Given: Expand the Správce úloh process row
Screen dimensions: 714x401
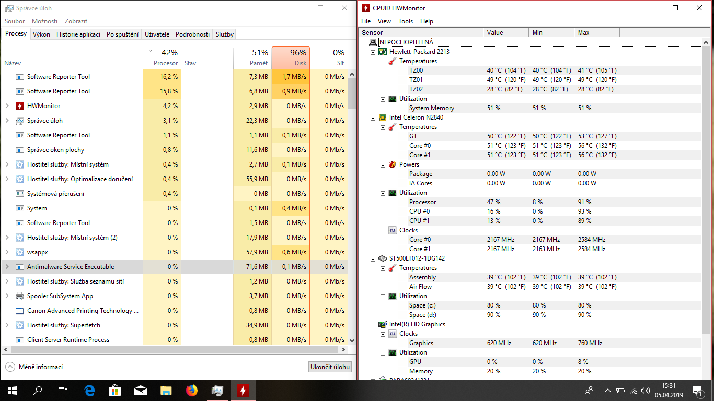Looking at the screenshot, I should 7,121.
